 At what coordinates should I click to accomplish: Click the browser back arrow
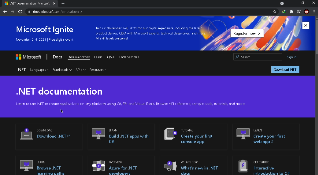5,12
